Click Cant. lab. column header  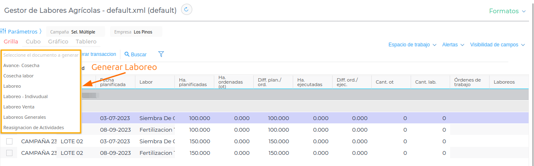[431, 82]
